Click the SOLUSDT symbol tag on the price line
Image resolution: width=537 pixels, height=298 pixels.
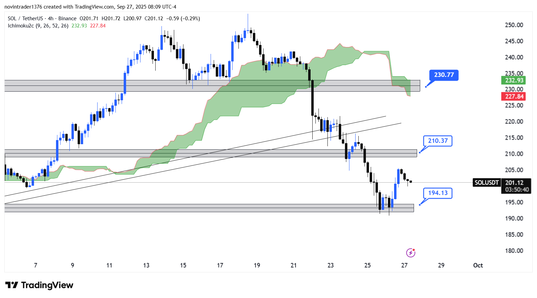point(486,183)
